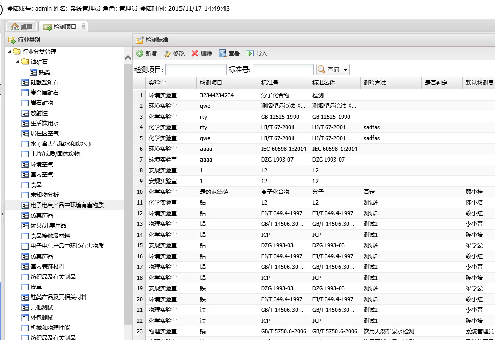The width and height of the screenshot is (495, 340).
Task: Click inside the 检测项目 search field
Action: [195, 70]
